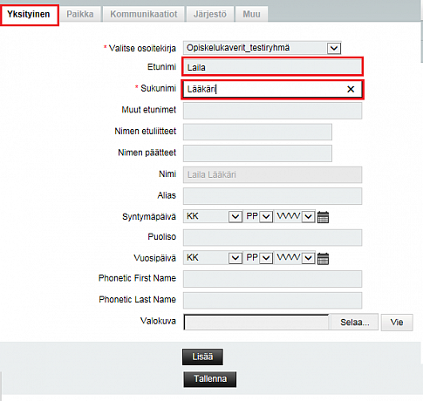This screenshot has height=401, width=423.
Task: Open Syntymäpäivä year VVVV dropdown
Action: point(309,217)
